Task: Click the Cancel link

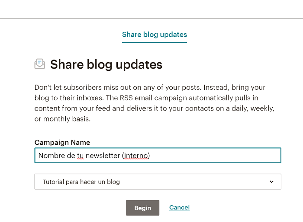Action: point(179,208)
